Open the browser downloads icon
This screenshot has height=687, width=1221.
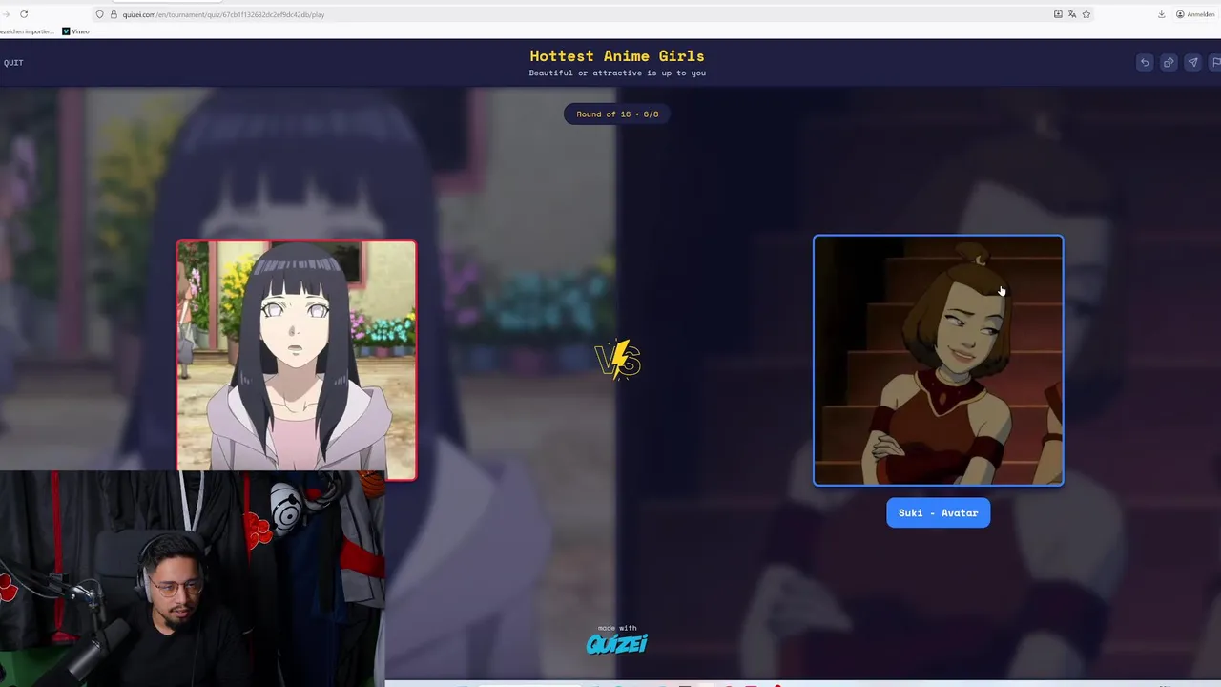point(1161,14)
